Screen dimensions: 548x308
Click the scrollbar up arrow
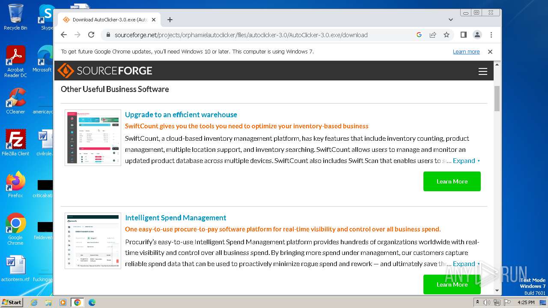[497, 64]
